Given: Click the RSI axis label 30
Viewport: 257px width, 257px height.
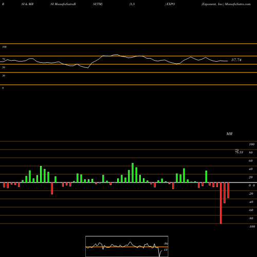Looking at the screenshot, I should click(x=4, y=76).
